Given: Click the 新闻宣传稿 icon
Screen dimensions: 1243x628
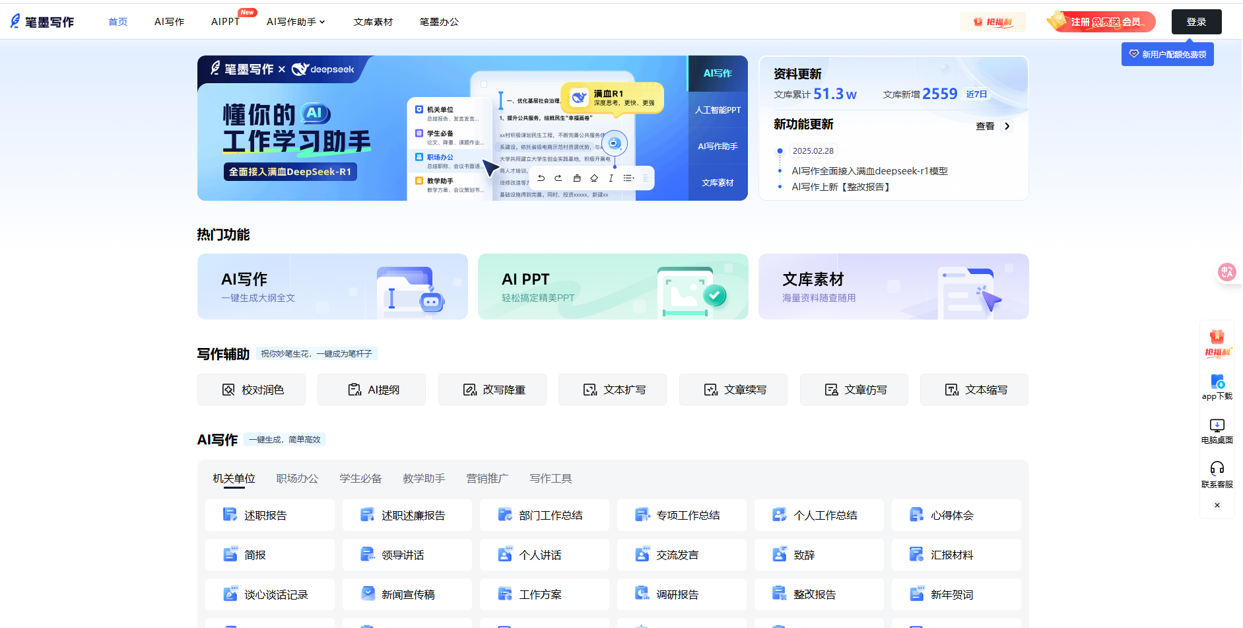Looking at the screenshot, I should pyautogui.click(x=367, y=594).
